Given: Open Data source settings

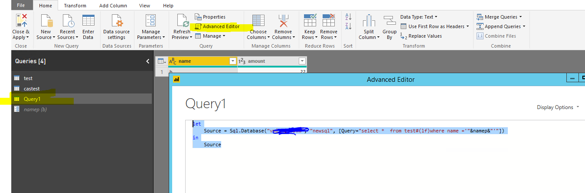Looking at the screenshot, I should [x=116, y=27].
